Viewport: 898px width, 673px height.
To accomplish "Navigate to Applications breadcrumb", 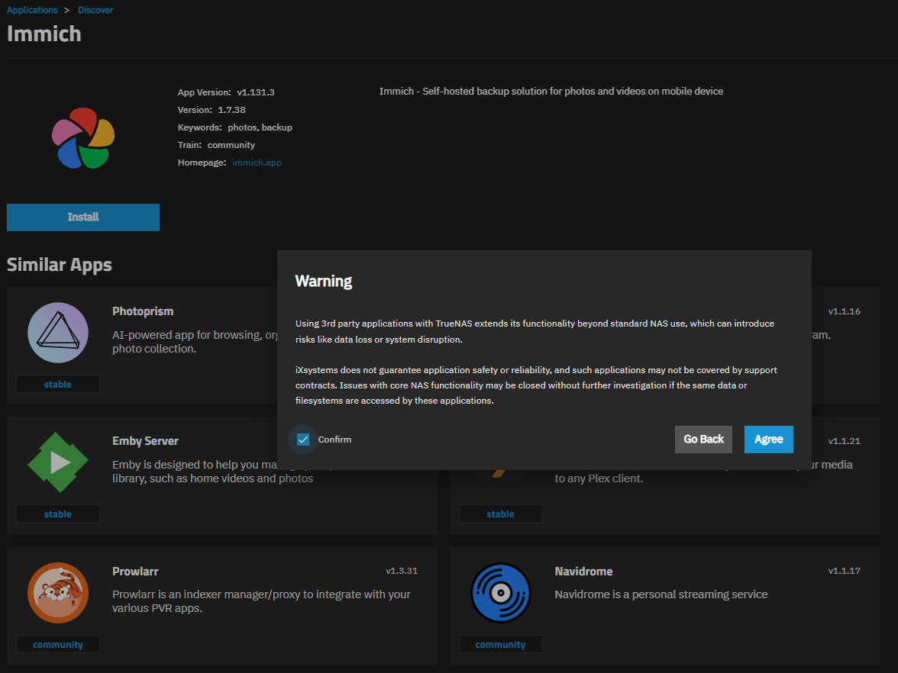I will 32,10.
